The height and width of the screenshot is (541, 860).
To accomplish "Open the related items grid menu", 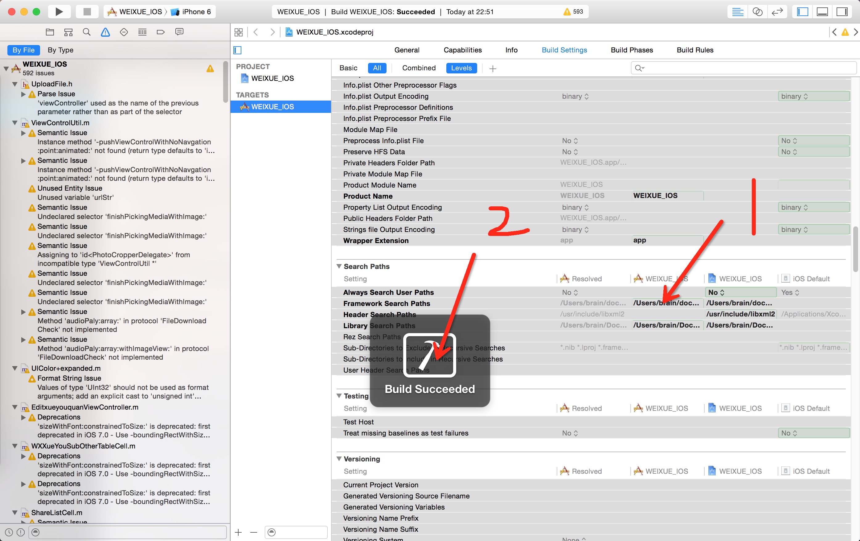I will click(239, 32).
